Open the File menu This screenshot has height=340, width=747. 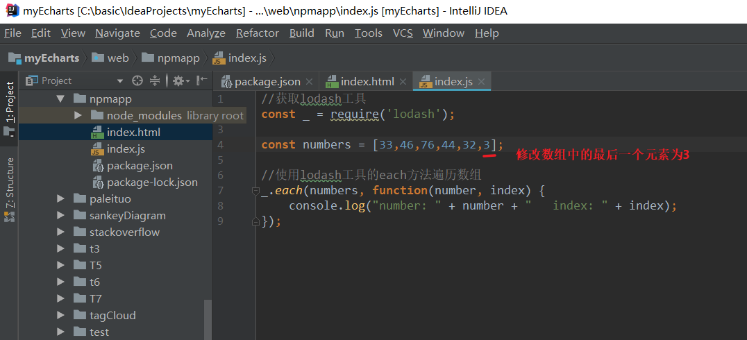click(x=13, y=33)
